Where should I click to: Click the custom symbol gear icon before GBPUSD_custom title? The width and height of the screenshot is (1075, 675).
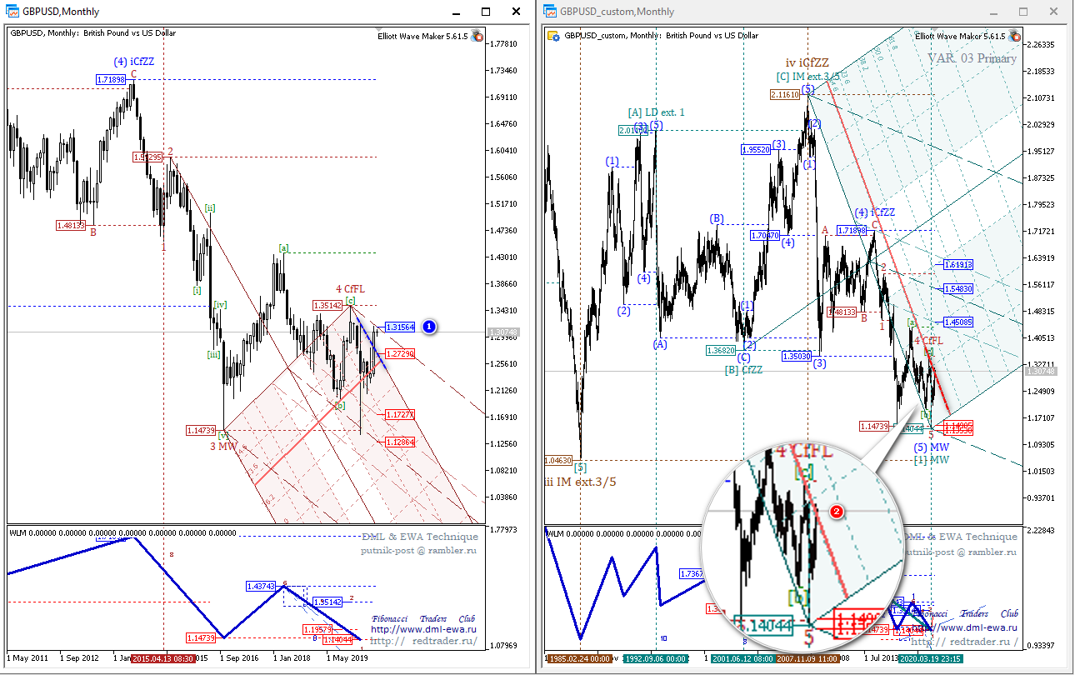(553, 36)
